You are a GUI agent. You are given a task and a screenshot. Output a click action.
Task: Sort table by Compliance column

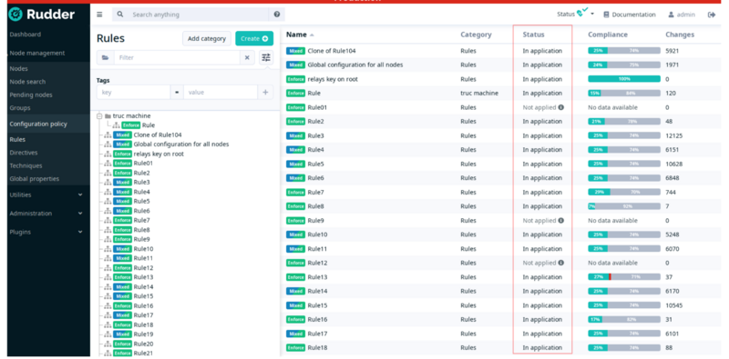coord(608,35)
